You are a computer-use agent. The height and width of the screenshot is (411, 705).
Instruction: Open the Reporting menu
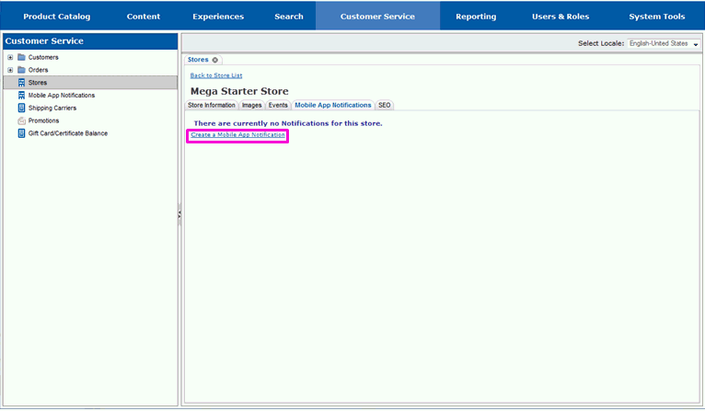[476, 17]
